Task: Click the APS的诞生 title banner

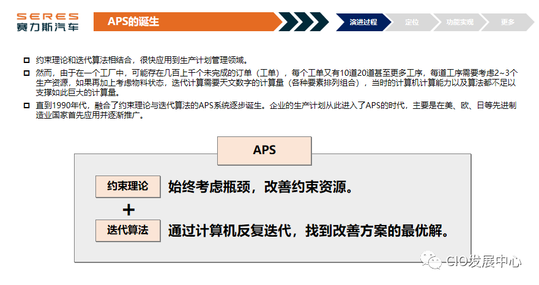Action: click(x=188, y=21)
